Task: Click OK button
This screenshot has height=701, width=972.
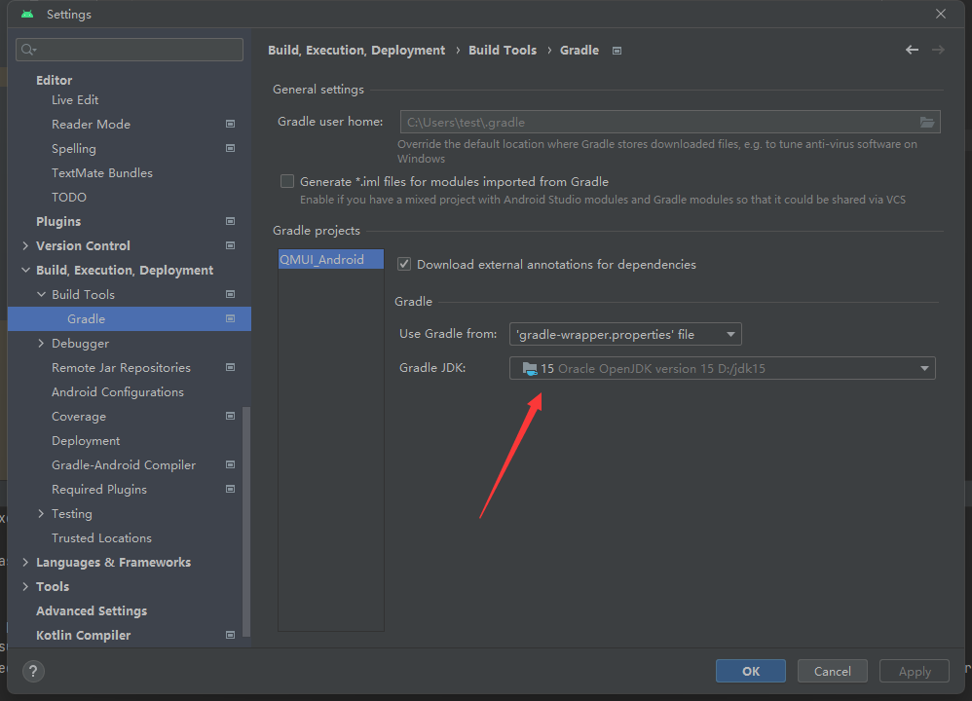Action: click(x=751, y=671)
